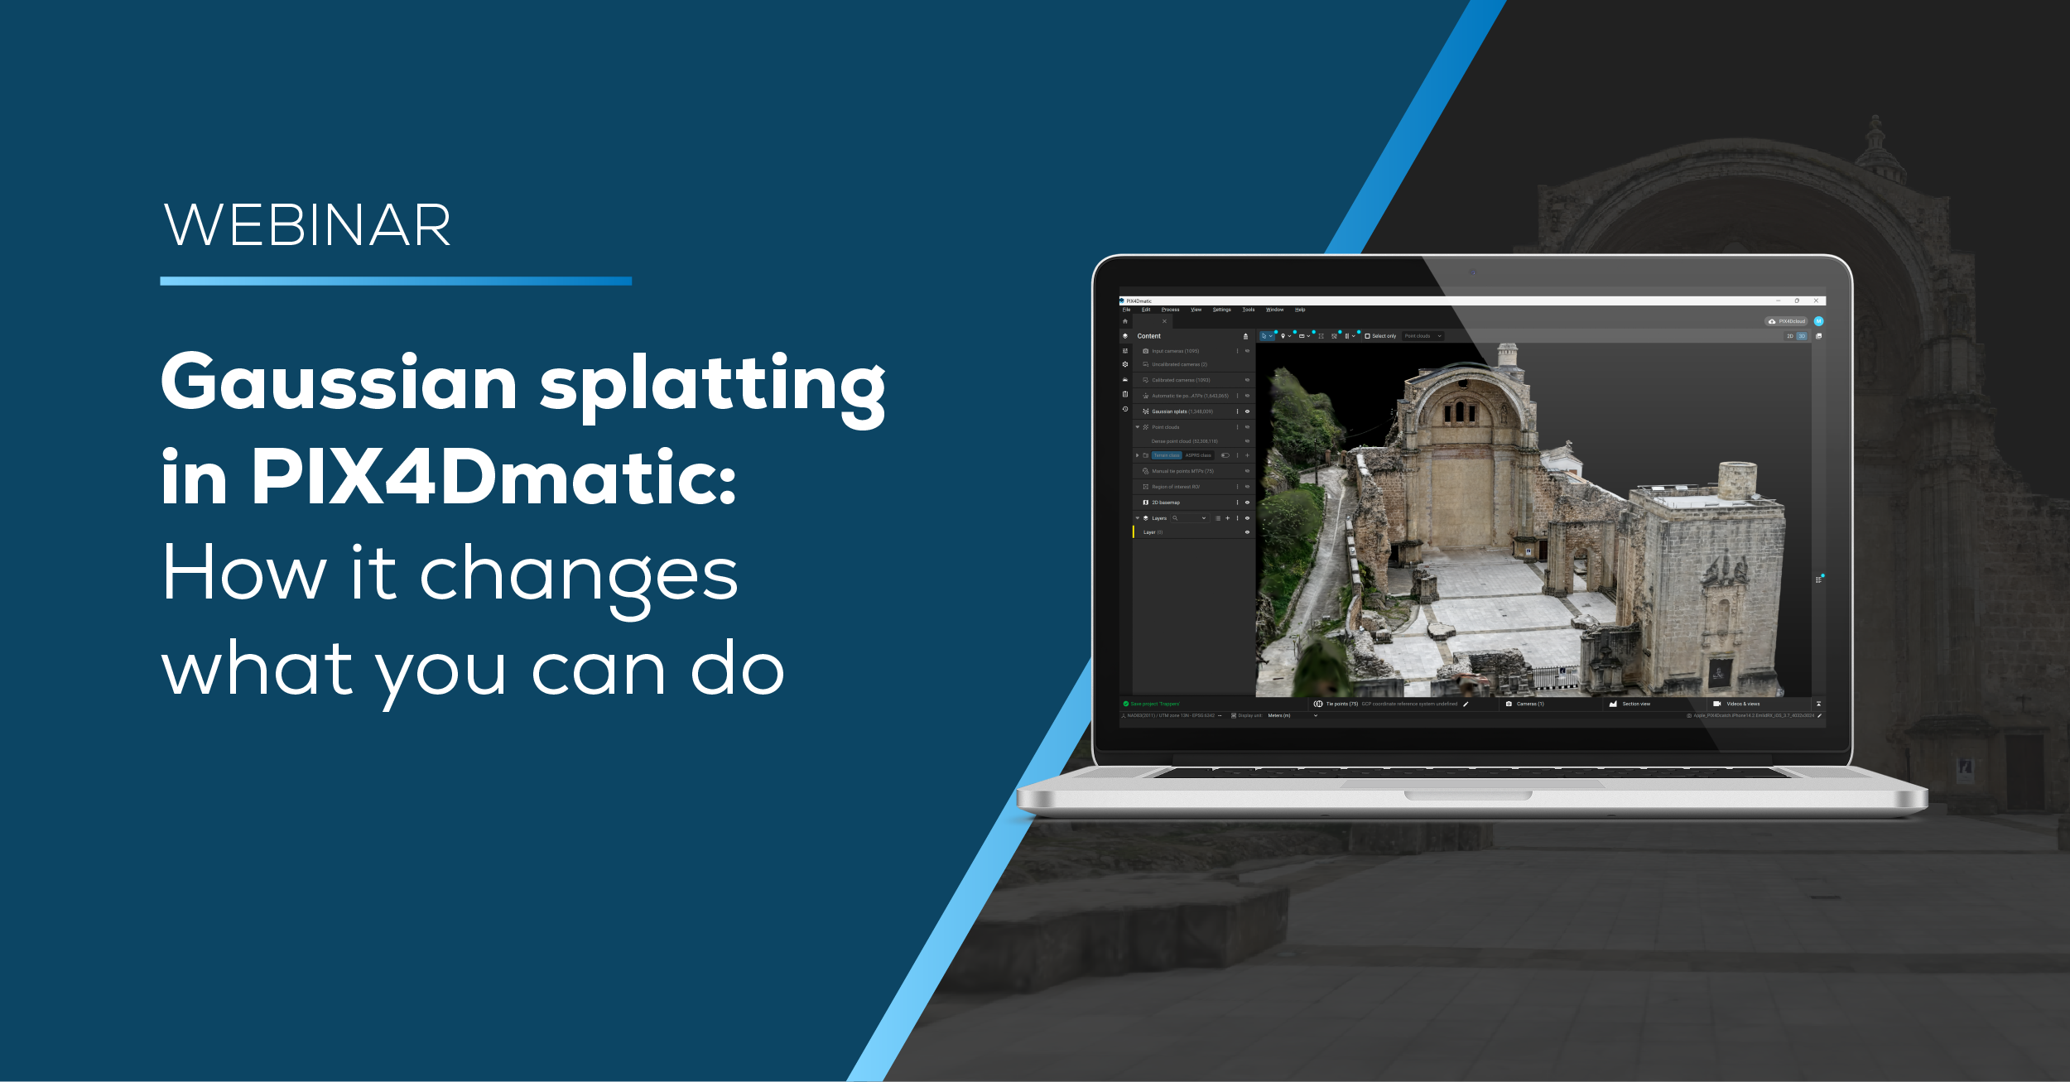Click the PIX4Dcloud upload button
The width and height of the screenshot is (2070, 1082).
(1787, 321)
